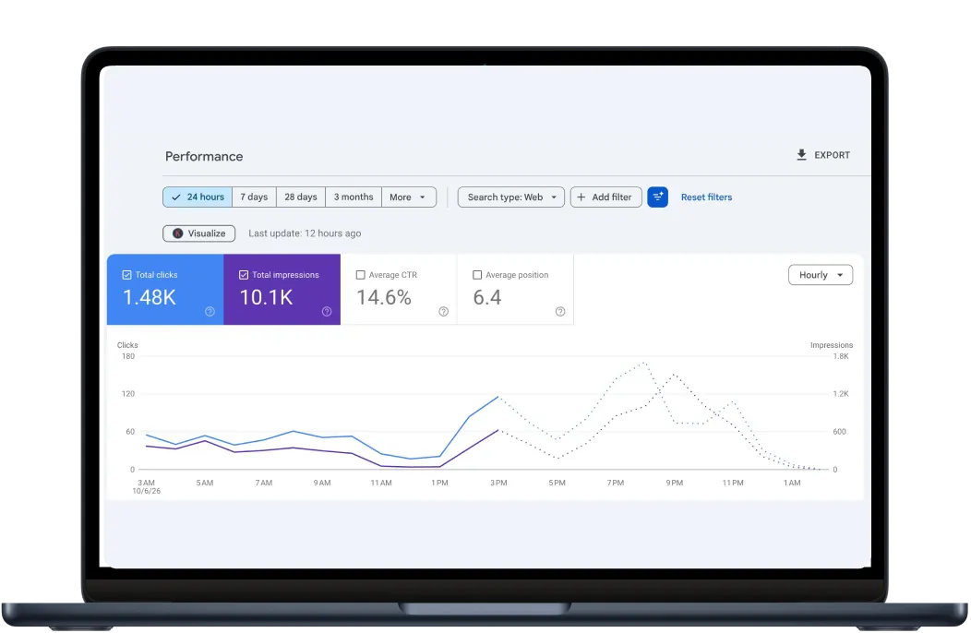Click the Clicks axis title
This screenshot has height=633, width=971.
point(127,345)
